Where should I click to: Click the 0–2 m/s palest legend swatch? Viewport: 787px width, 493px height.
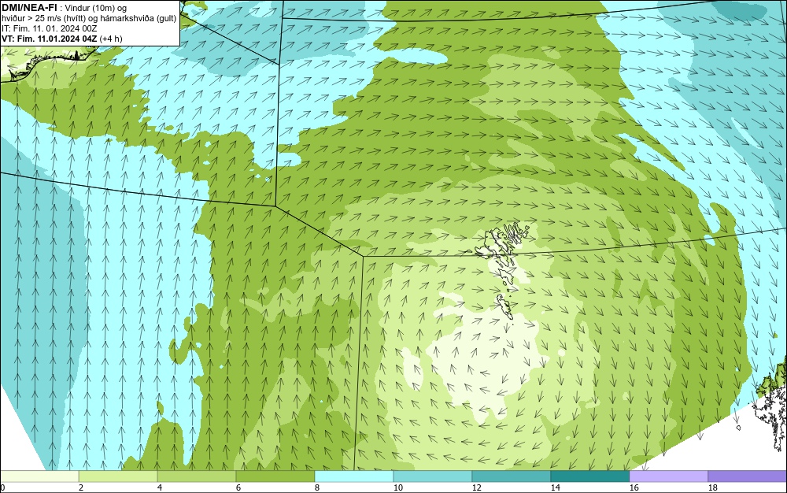pyautogui.click(x=39, y=476)
